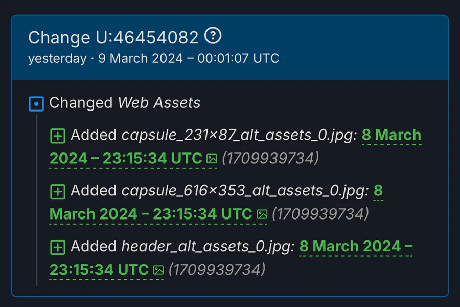Open the Change U:46454082 heading
The width and height of the screenshot is (460, 307).
point(113,37)
